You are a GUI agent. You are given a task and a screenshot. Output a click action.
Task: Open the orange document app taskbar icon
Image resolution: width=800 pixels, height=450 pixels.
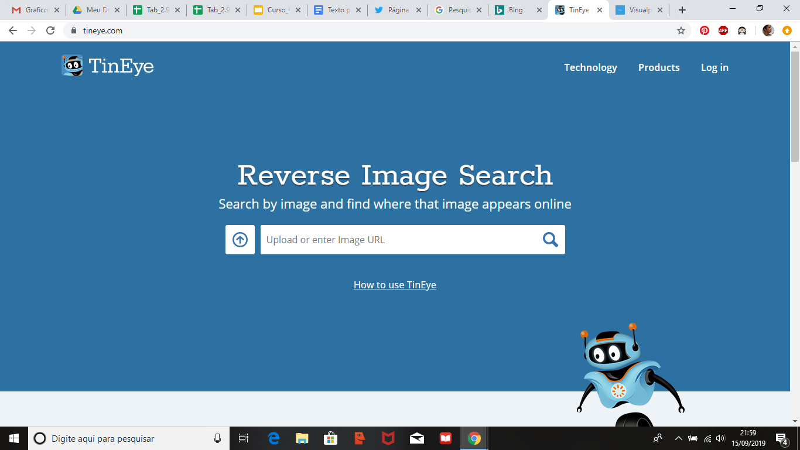coord(360,438)
